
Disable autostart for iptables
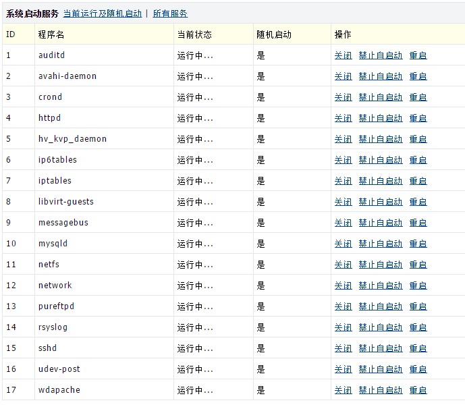coord(381,181)
